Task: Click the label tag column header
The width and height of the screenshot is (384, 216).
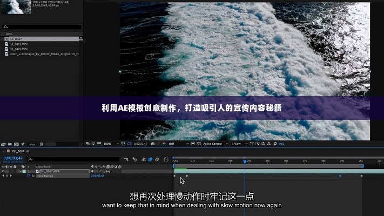Action: click(23, 167)
